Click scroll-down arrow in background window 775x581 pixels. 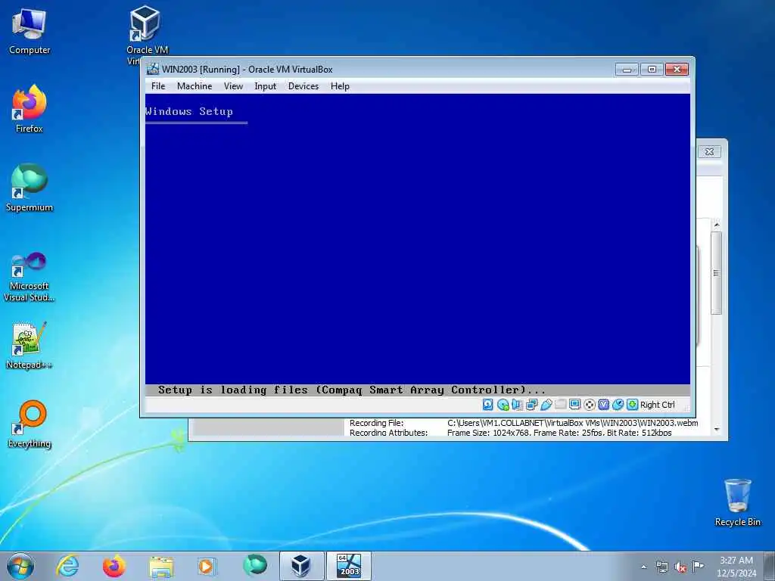[716, 430]
